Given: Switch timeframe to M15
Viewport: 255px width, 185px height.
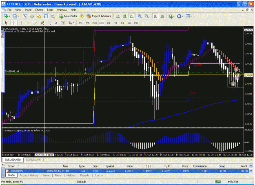Looking at the screenshot, I should click(95, 23).
